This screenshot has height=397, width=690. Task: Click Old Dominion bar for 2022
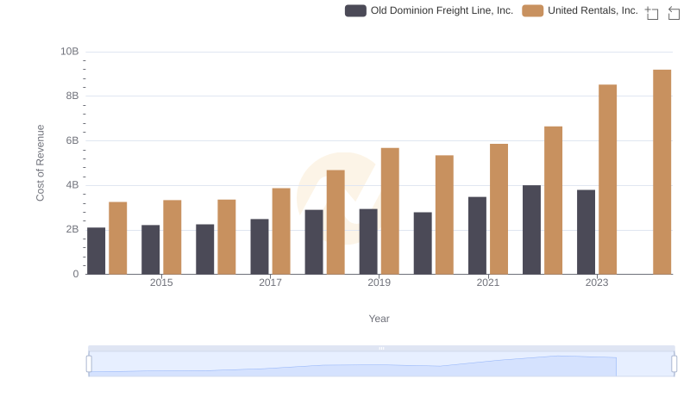click(x=531, y=230)
